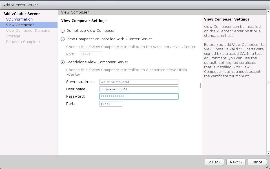Cancel the Add vCenter Server wizard
This screenshot has width=270, height=169.
click(257, 162)
